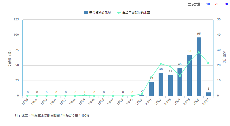Click the 2006 bar labeled 96
230x126 pixels.
pos(199,67)
